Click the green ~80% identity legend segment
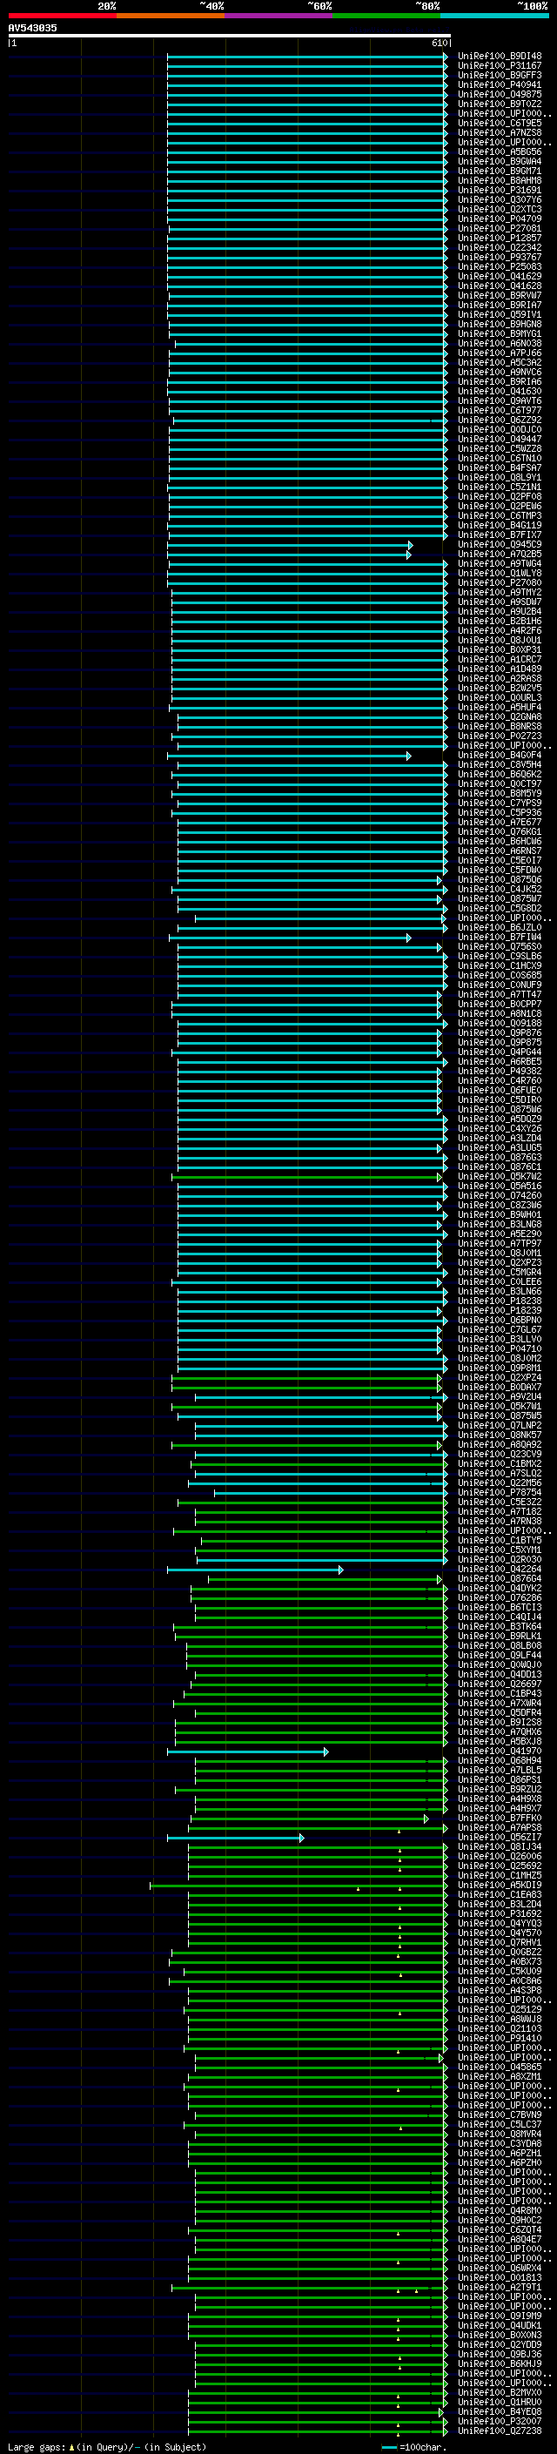557x2454 pixels. (x=386, y=16)
